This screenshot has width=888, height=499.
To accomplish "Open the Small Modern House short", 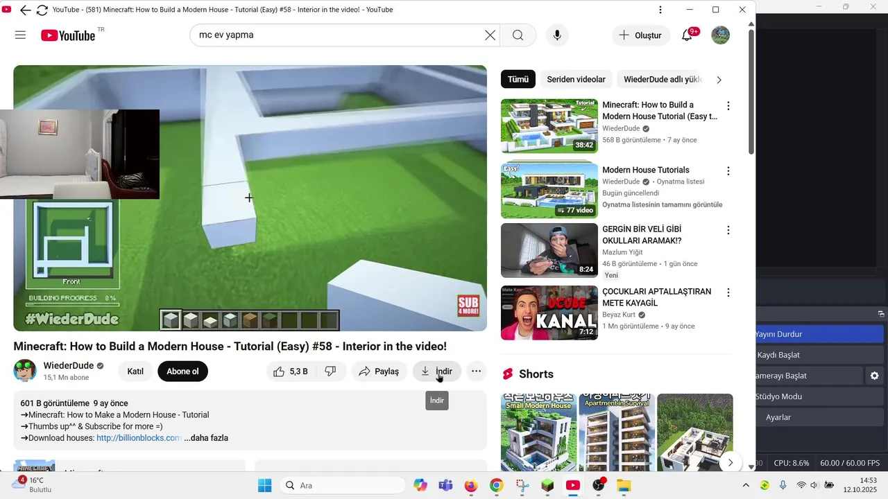I will (x=539, y=432).
